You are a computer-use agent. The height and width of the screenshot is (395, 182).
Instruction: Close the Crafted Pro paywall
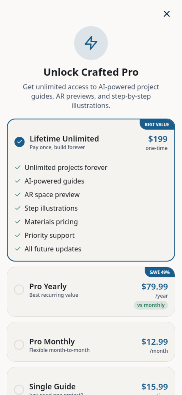[167, 14]
